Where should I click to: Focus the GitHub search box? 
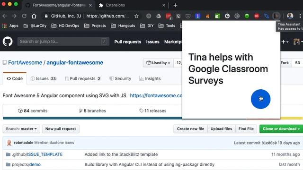tap(63, 42)
